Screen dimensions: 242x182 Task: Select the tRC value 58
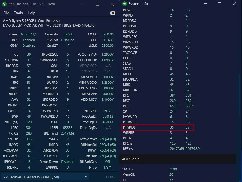(29, 83)
